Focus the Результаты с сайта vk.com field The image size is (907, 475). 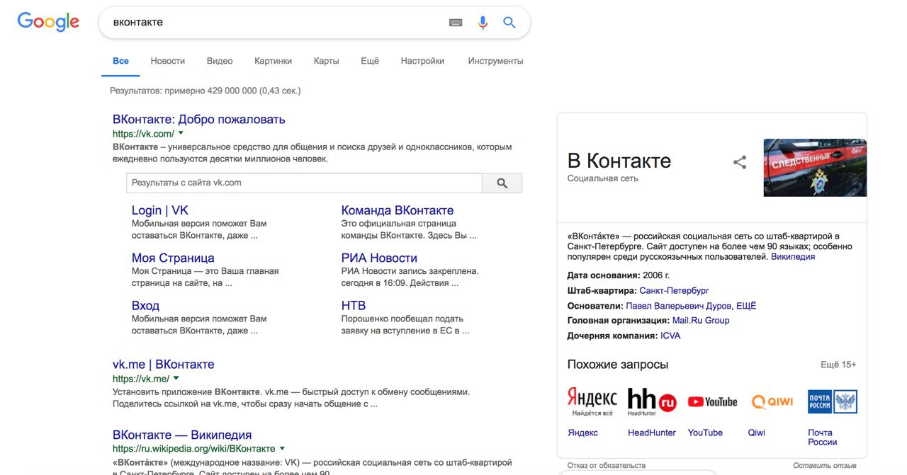pos(304,183)
